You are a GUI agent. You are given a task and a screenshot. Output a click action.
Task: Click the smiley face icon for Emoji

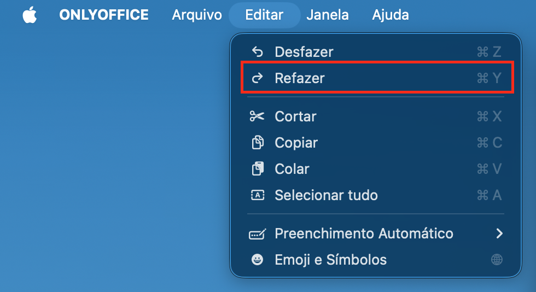pos(257,260)
